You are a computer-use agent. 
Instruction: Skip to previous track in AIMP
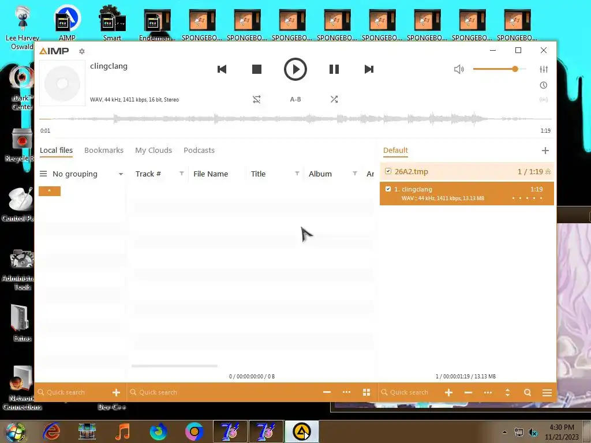coord(222,69)
